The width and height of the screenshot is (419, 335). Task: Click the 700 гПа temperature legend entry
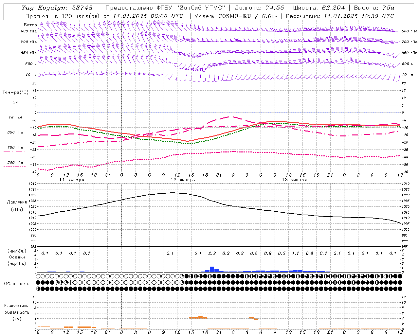pyautogui.click(x=15, y=148)
